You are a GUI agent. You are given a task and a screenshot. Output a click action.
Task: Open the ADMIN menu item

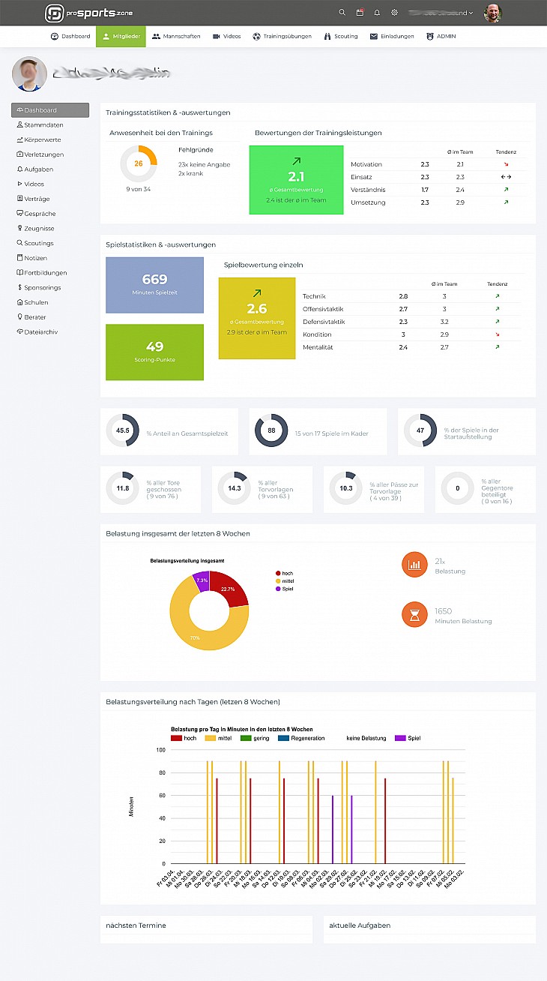pos(441,36)
